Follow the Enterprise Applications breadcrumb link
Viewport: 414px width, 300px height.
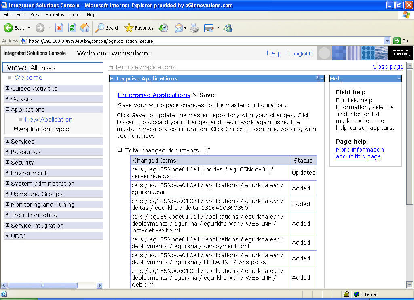click(154, 95)
